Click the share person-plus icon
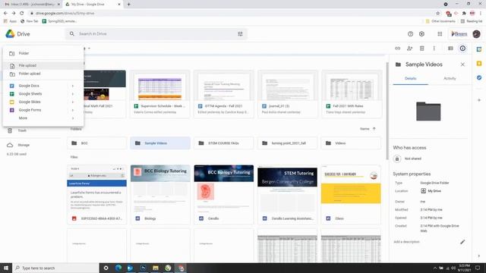The height and width of the screenshot is (273, 486). [410, 49]
